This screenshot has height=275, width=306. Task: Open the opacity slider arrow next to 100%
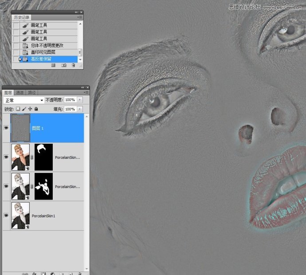pyautogui.click(x=80, y=100)
